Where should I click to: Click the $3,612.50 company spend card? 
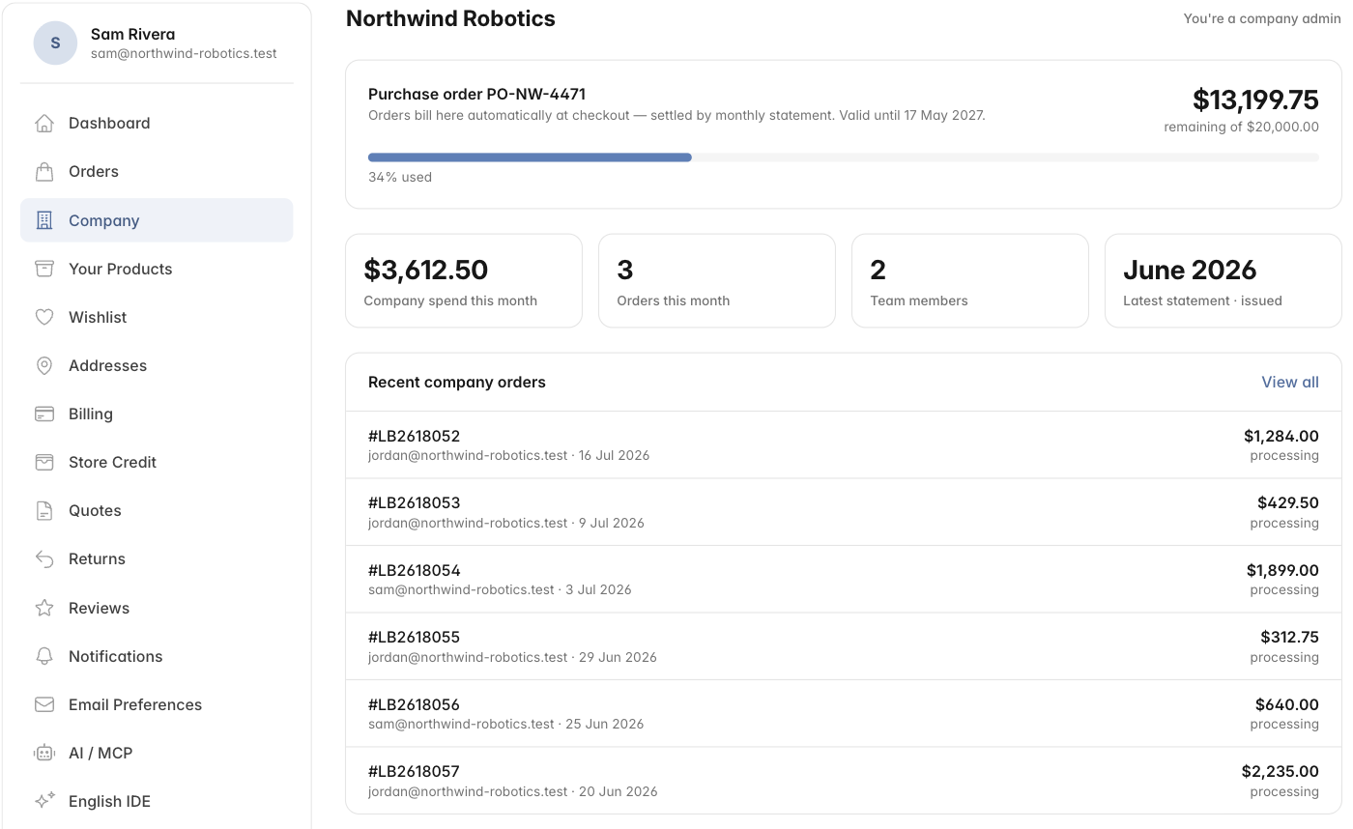coord(464,280)
